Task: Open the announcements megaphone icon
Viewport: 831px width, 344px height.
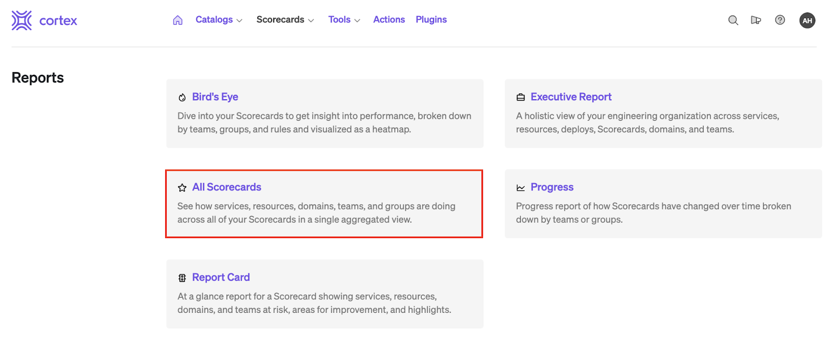Action: (756, 20)
